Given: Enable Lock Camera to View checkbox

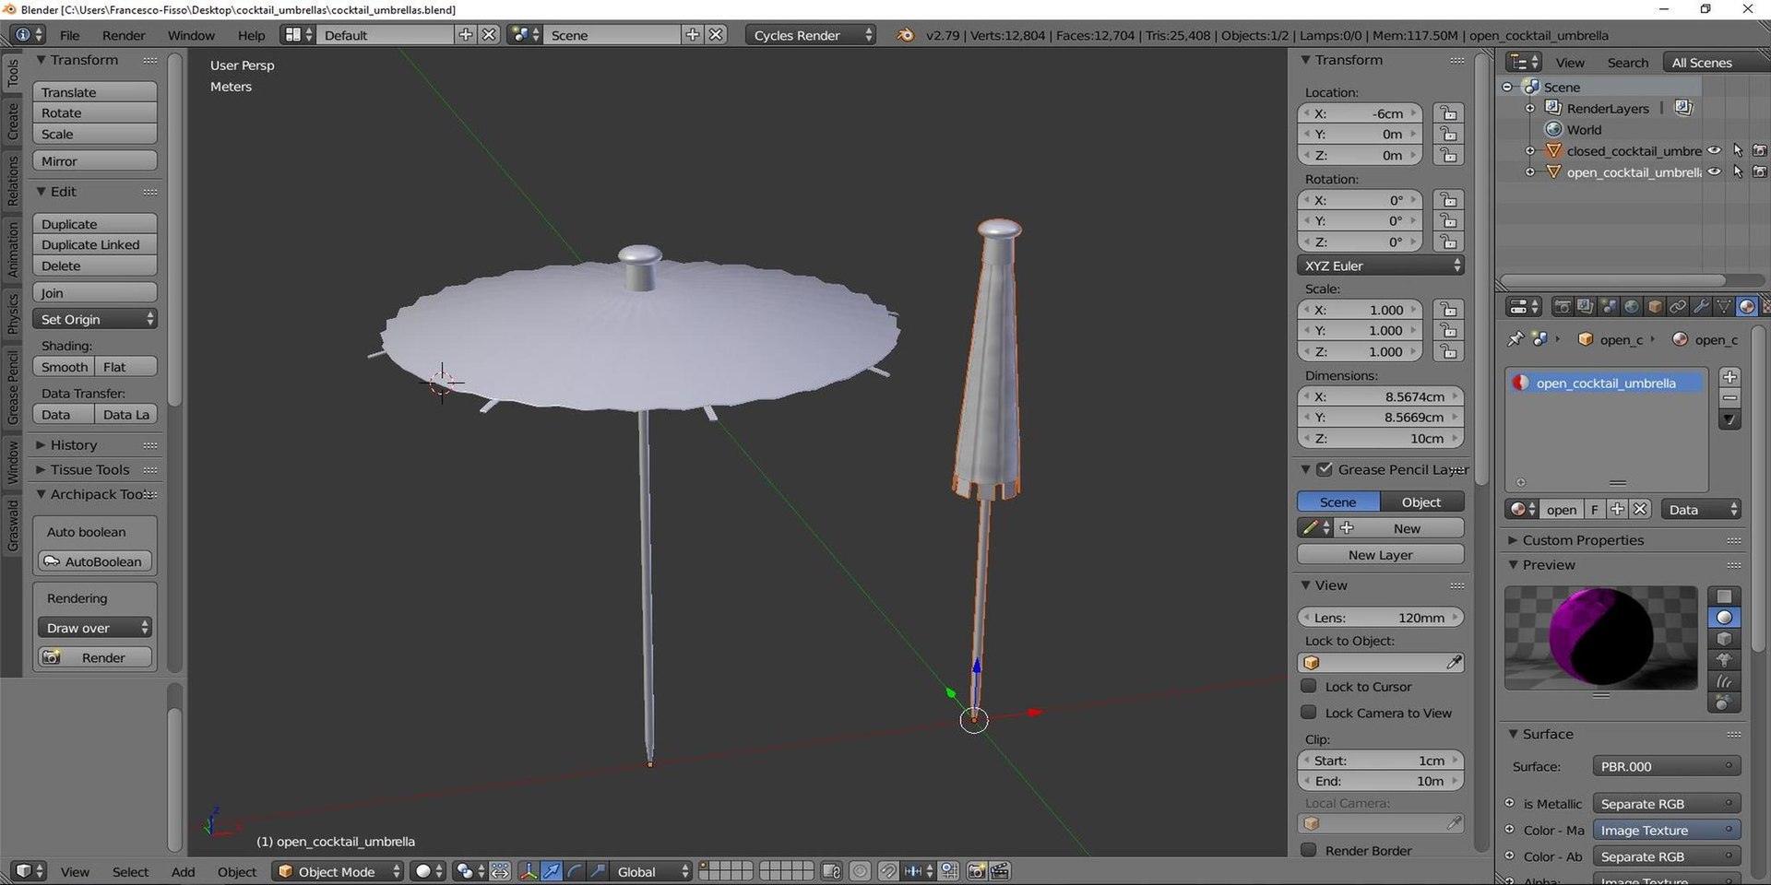Looking at the screenshot, I should (1309, 712).
